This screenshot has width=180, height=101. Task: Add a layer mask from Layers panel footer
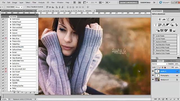point(163,99)
